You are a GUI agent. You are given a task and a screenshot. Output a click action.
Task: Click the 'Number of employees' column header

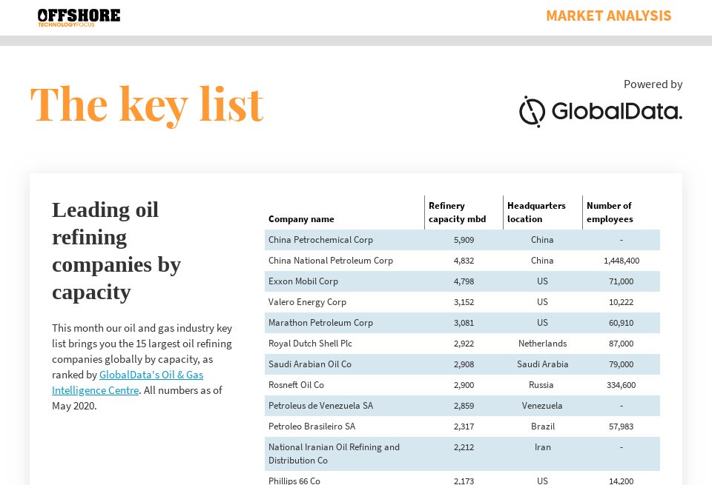coord(610,213)
